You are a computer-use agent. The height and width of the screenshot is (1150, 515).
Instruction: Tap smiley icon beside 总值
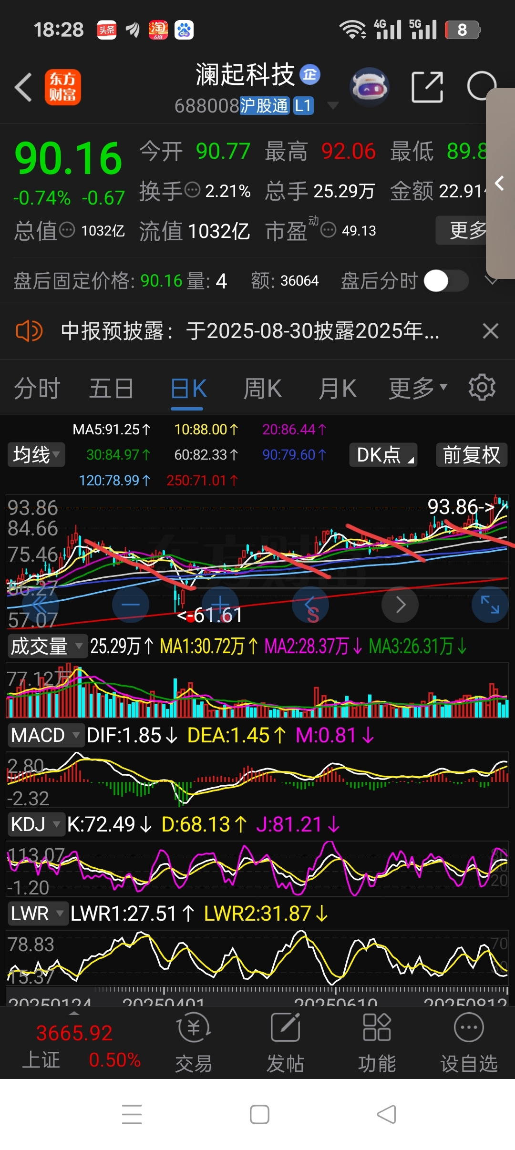click(67, 230)
